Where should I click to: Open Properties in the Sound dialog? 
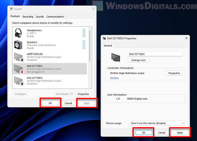pos(83,94)
